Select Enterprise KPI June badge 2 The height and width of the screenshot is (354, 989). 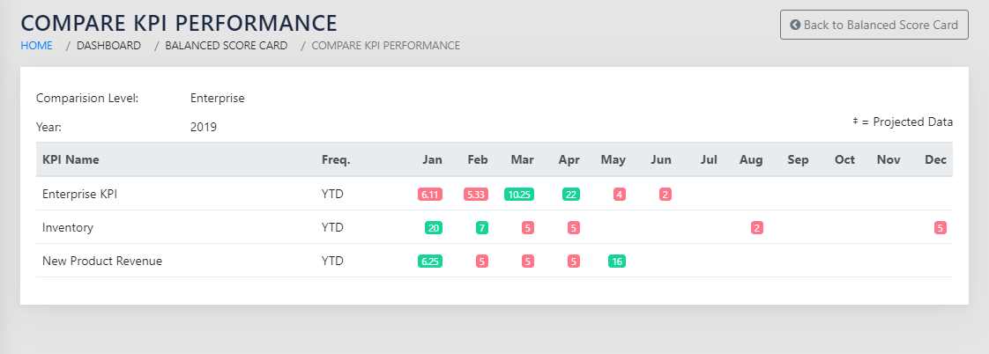tap(665, 194)
